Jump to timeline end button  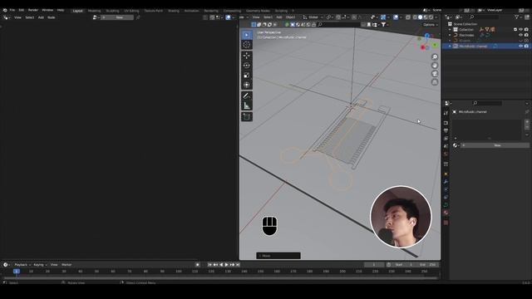click(x=238, y=265)
